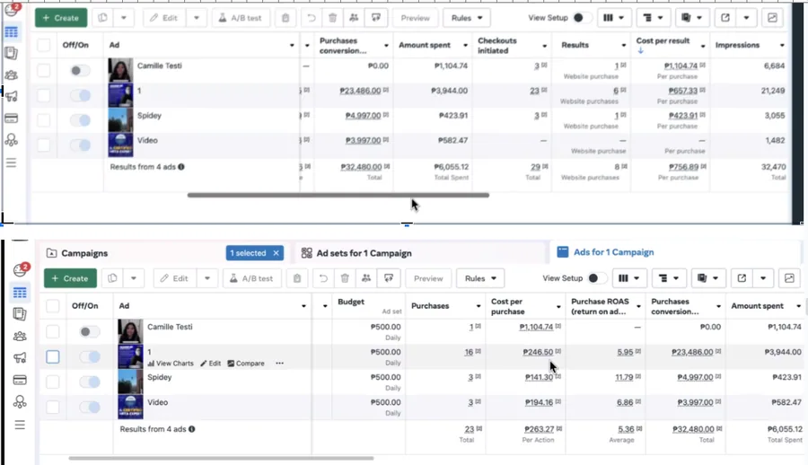Click the Preview button in the lower toolbar
The height and width of the screenshot is (465, 808).
click(428, 278)
